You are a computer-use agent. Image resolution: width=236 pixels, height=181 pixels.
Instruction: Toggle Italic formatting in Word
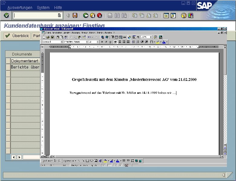tap(106, 42)
